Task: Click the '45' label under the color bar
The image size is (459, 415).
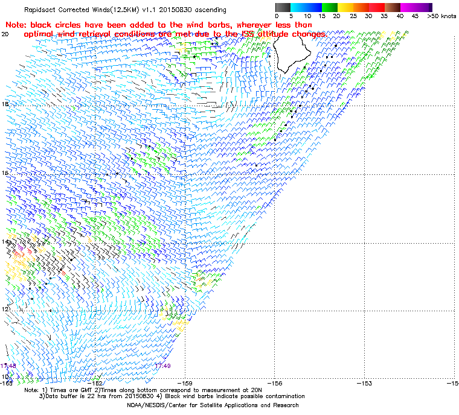Action: click(x=415, y=16)
